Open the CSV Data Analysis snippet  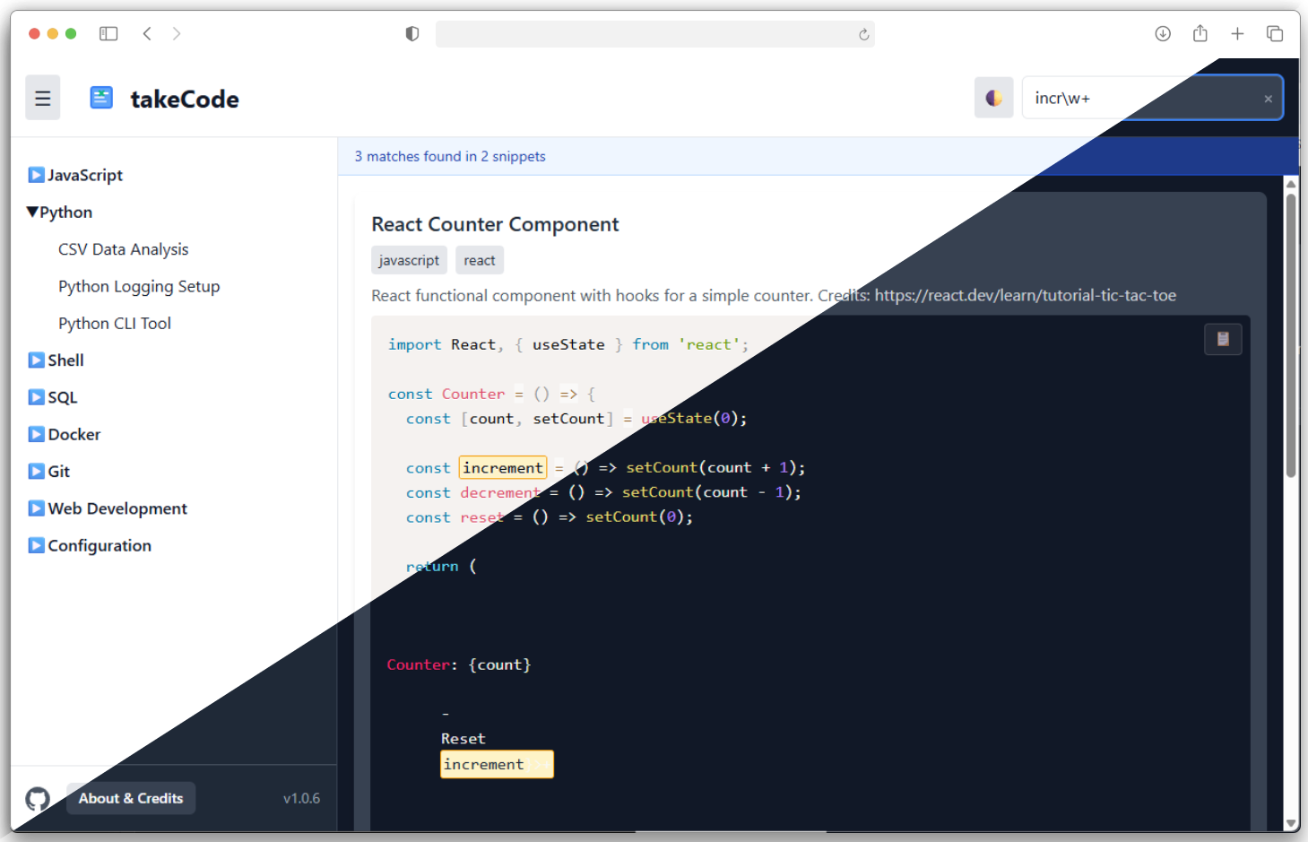click(x=123, y=248)
